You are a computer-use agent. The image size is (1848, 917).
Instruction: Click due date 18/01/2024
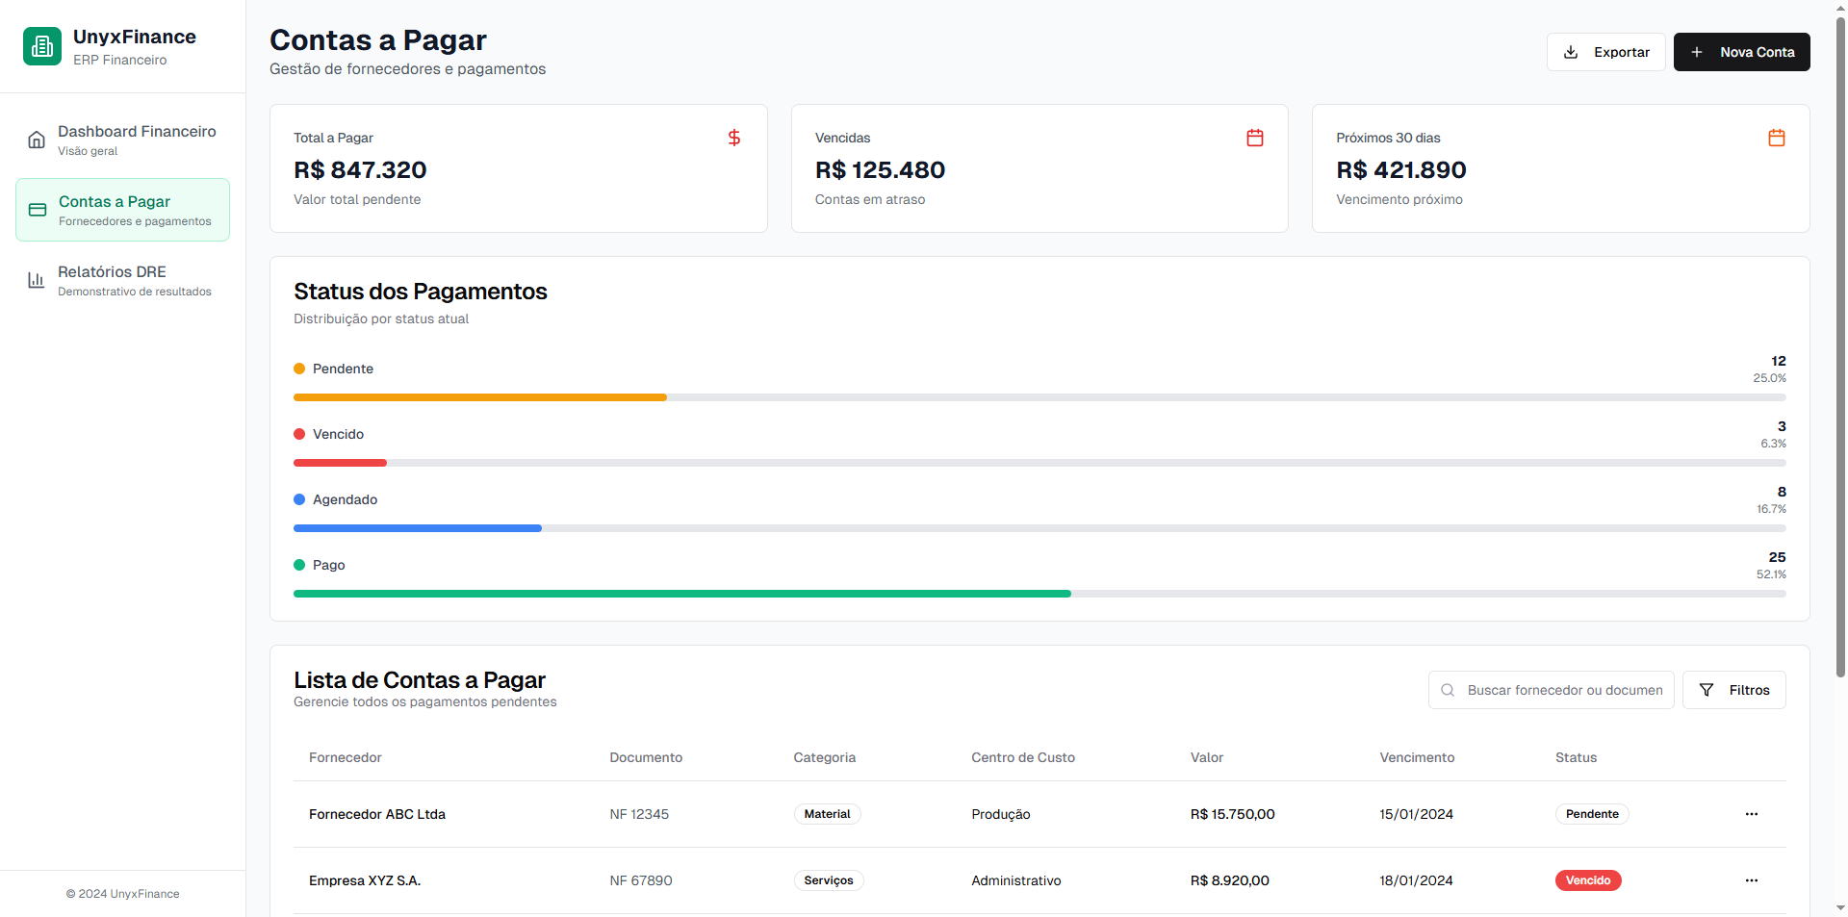(1417, 880)
